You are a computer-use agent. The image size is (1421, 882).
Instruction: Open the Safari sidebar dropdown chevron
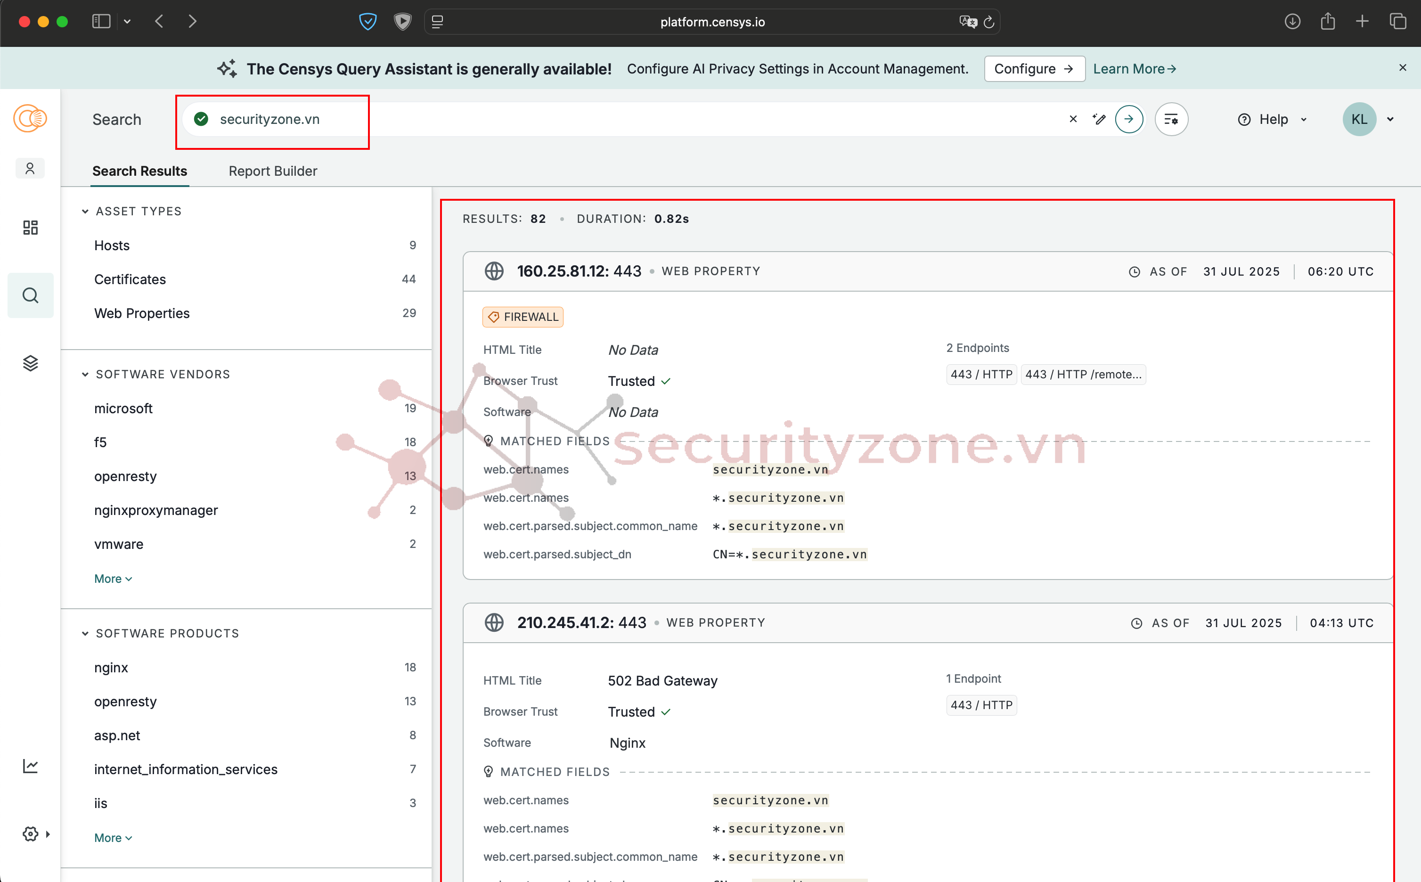[x=127, y=22]
